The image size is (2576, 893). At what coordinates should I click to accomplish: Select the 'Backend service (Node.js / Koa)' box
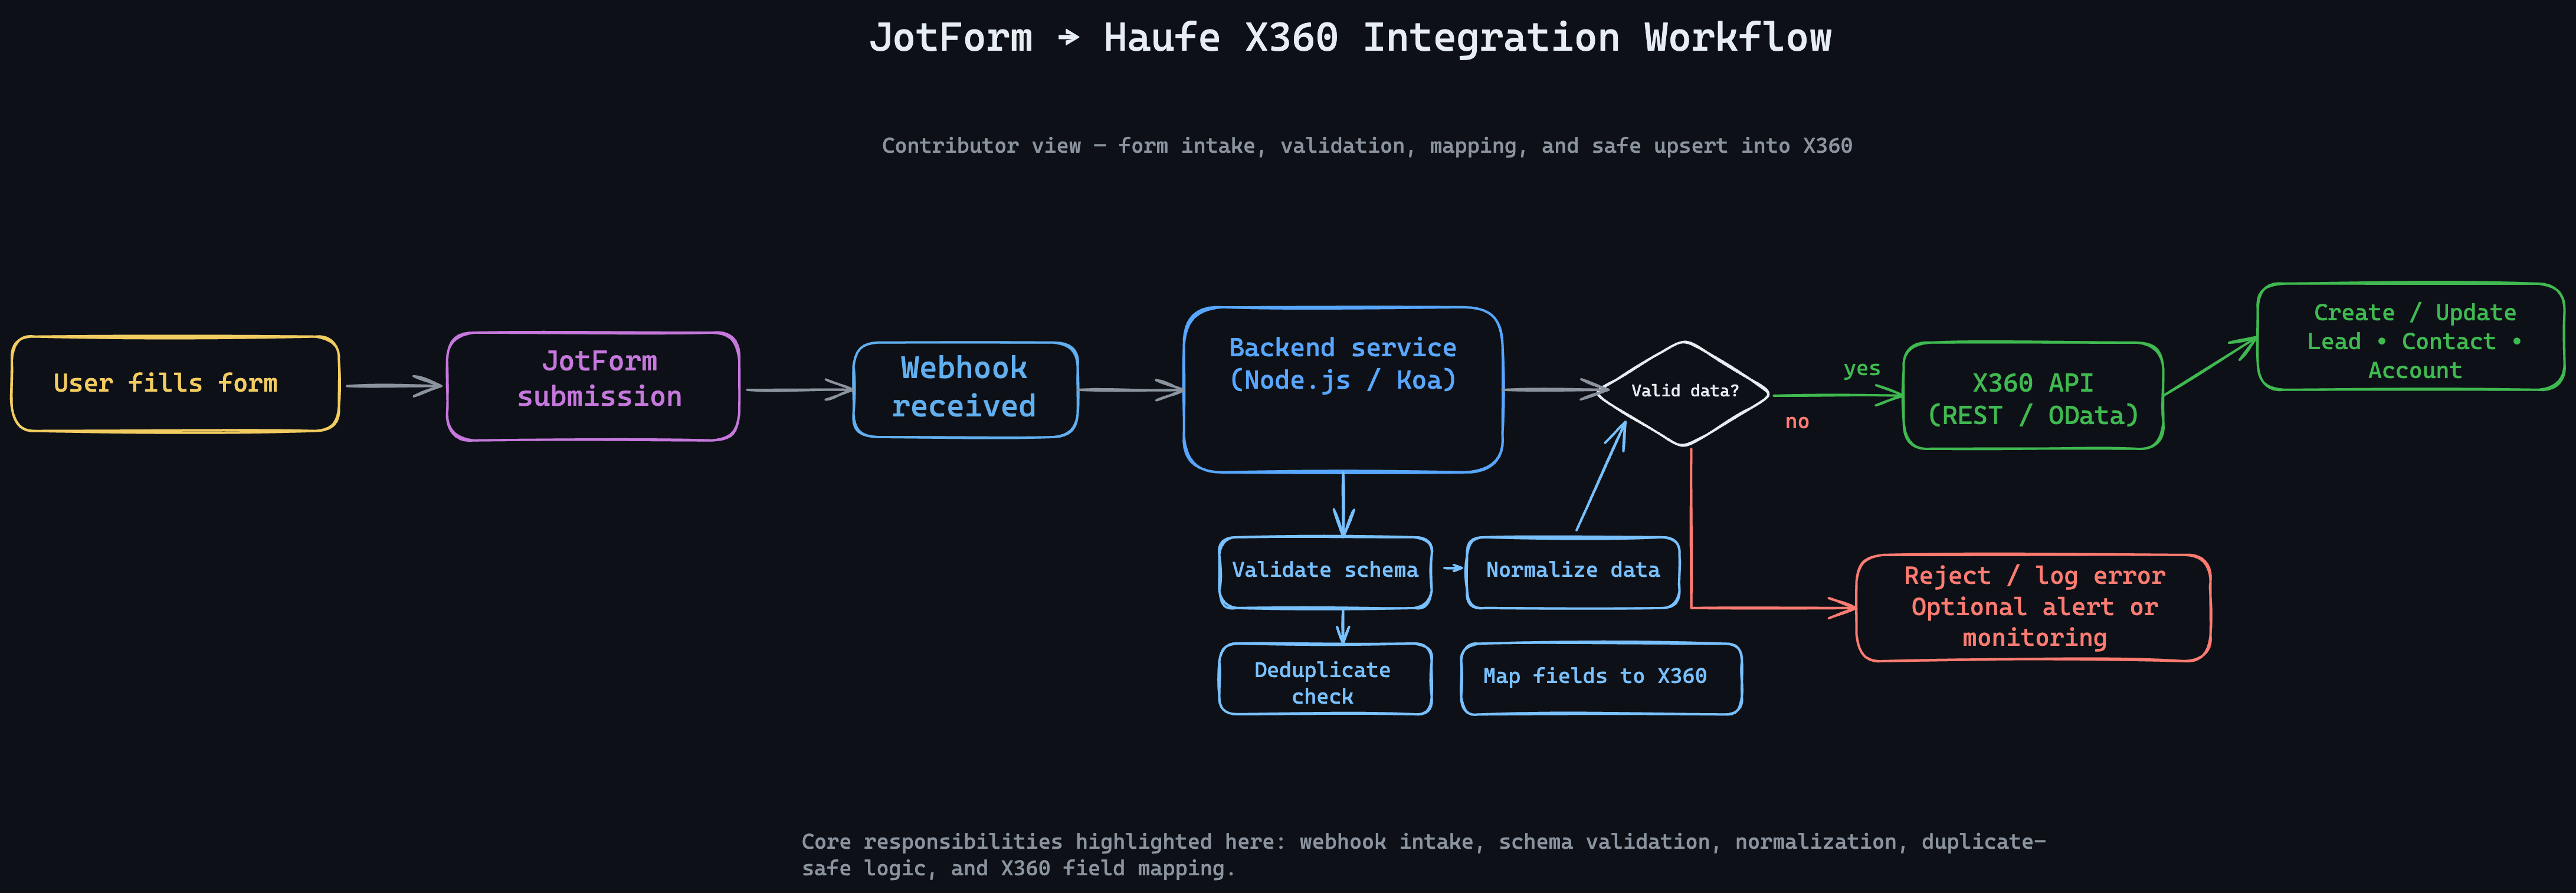coord(1343,389)
